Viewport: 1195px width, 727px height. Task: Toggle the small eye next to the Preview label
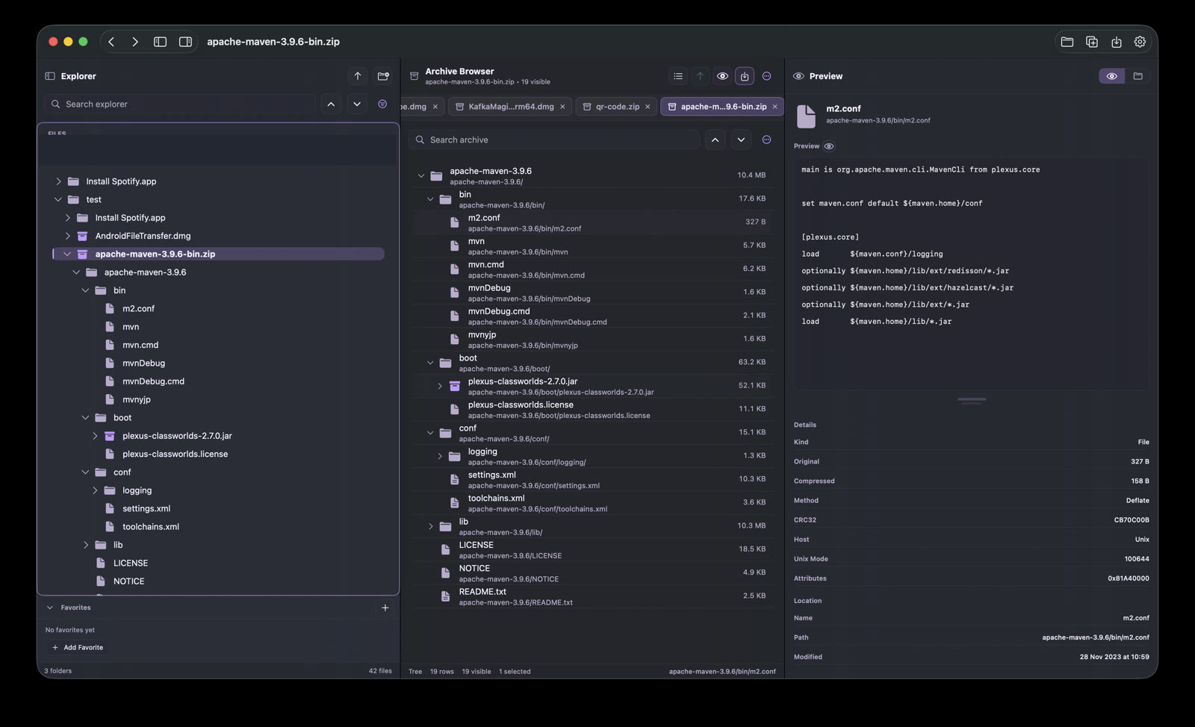[x=829, y=146]
